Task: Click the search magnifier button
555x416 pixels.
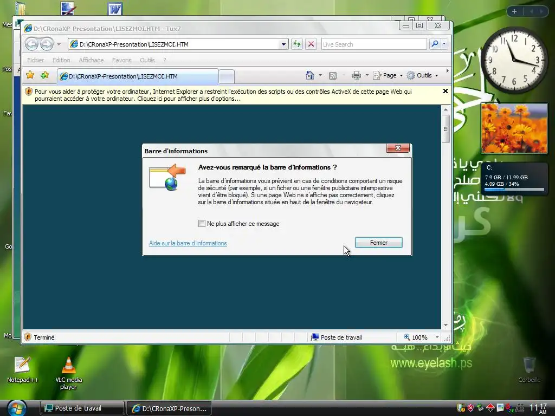Action: coord(434,44)
